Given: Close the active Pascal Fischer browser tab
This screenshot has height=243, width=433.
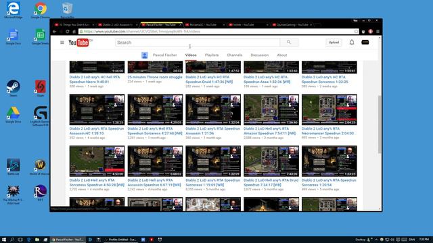Looking at the screenshot, I should pos(180,25).
